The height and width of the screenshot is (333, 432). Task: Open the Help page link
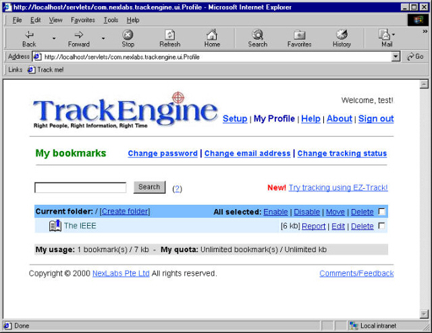pos(310,119)
